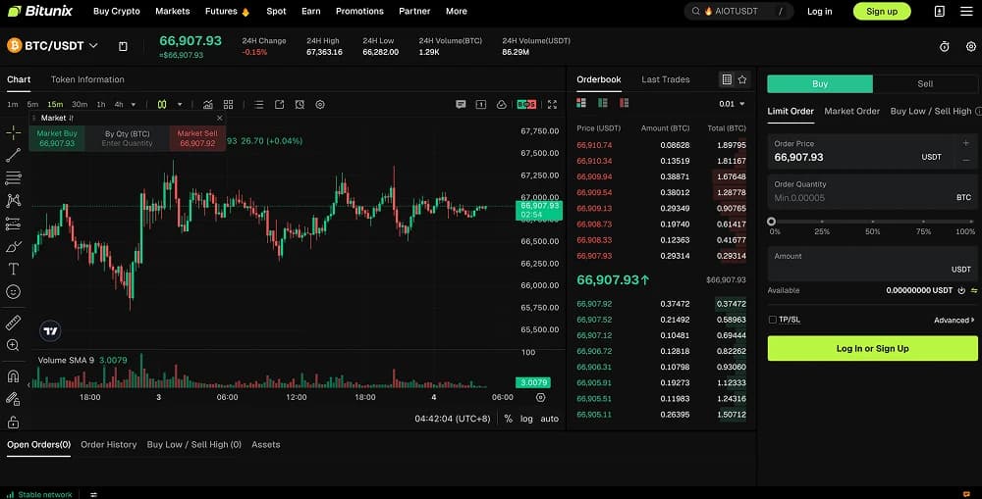Open the Fibonacci retracement tools
982x499 pixels.
point(13,177)
